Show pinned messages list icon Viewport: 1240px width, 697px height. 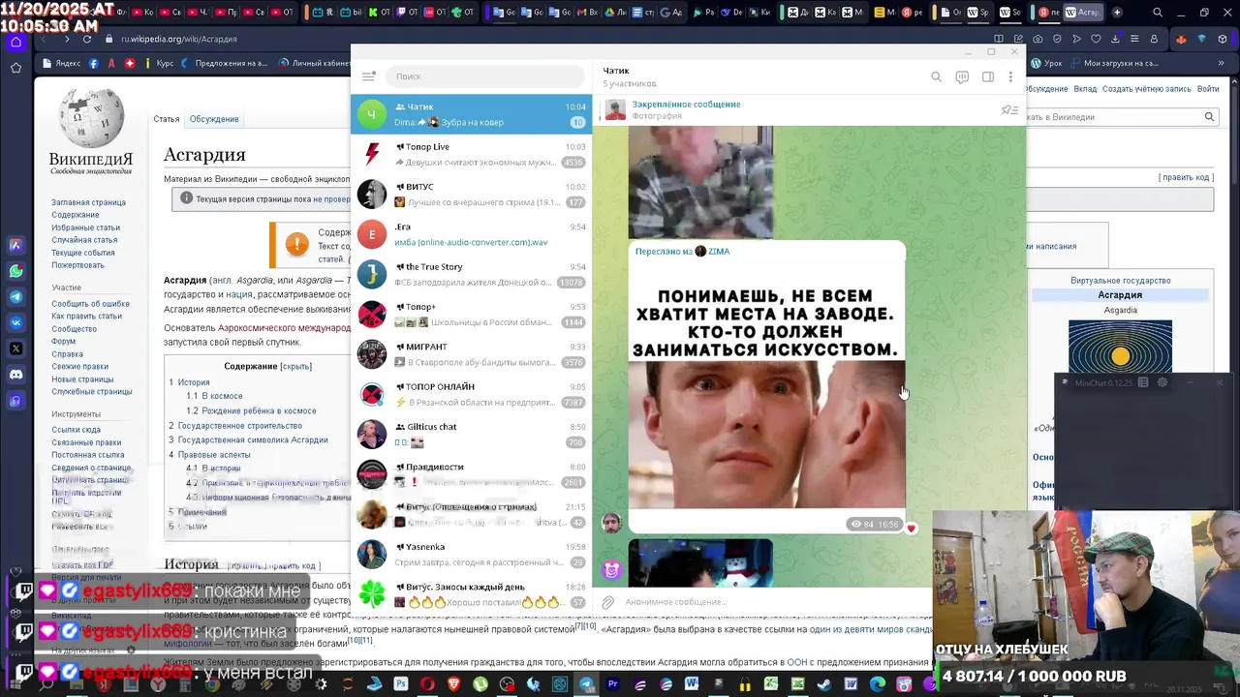pyautogui.click(x=1009, y=110)
